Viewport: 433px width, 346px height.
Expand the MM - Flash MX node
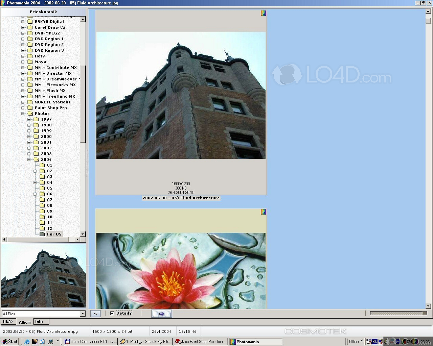click(23, 91)
